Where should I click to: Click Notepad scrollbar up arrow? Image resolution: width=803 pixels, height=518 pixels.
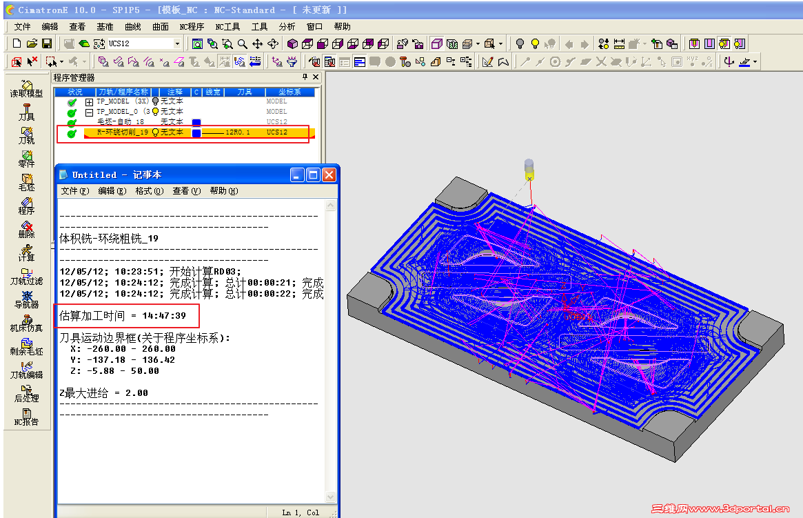tap(331, 206)
